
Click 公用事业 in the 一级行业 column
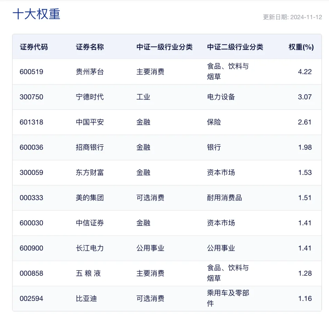coord(150,248)
